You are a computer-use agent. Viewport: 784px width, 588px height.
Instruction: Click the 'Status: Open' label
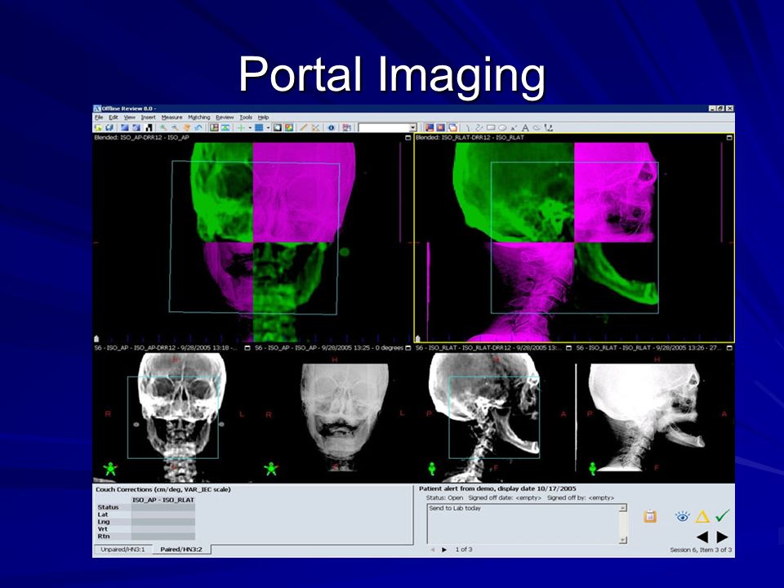point(444,498)
